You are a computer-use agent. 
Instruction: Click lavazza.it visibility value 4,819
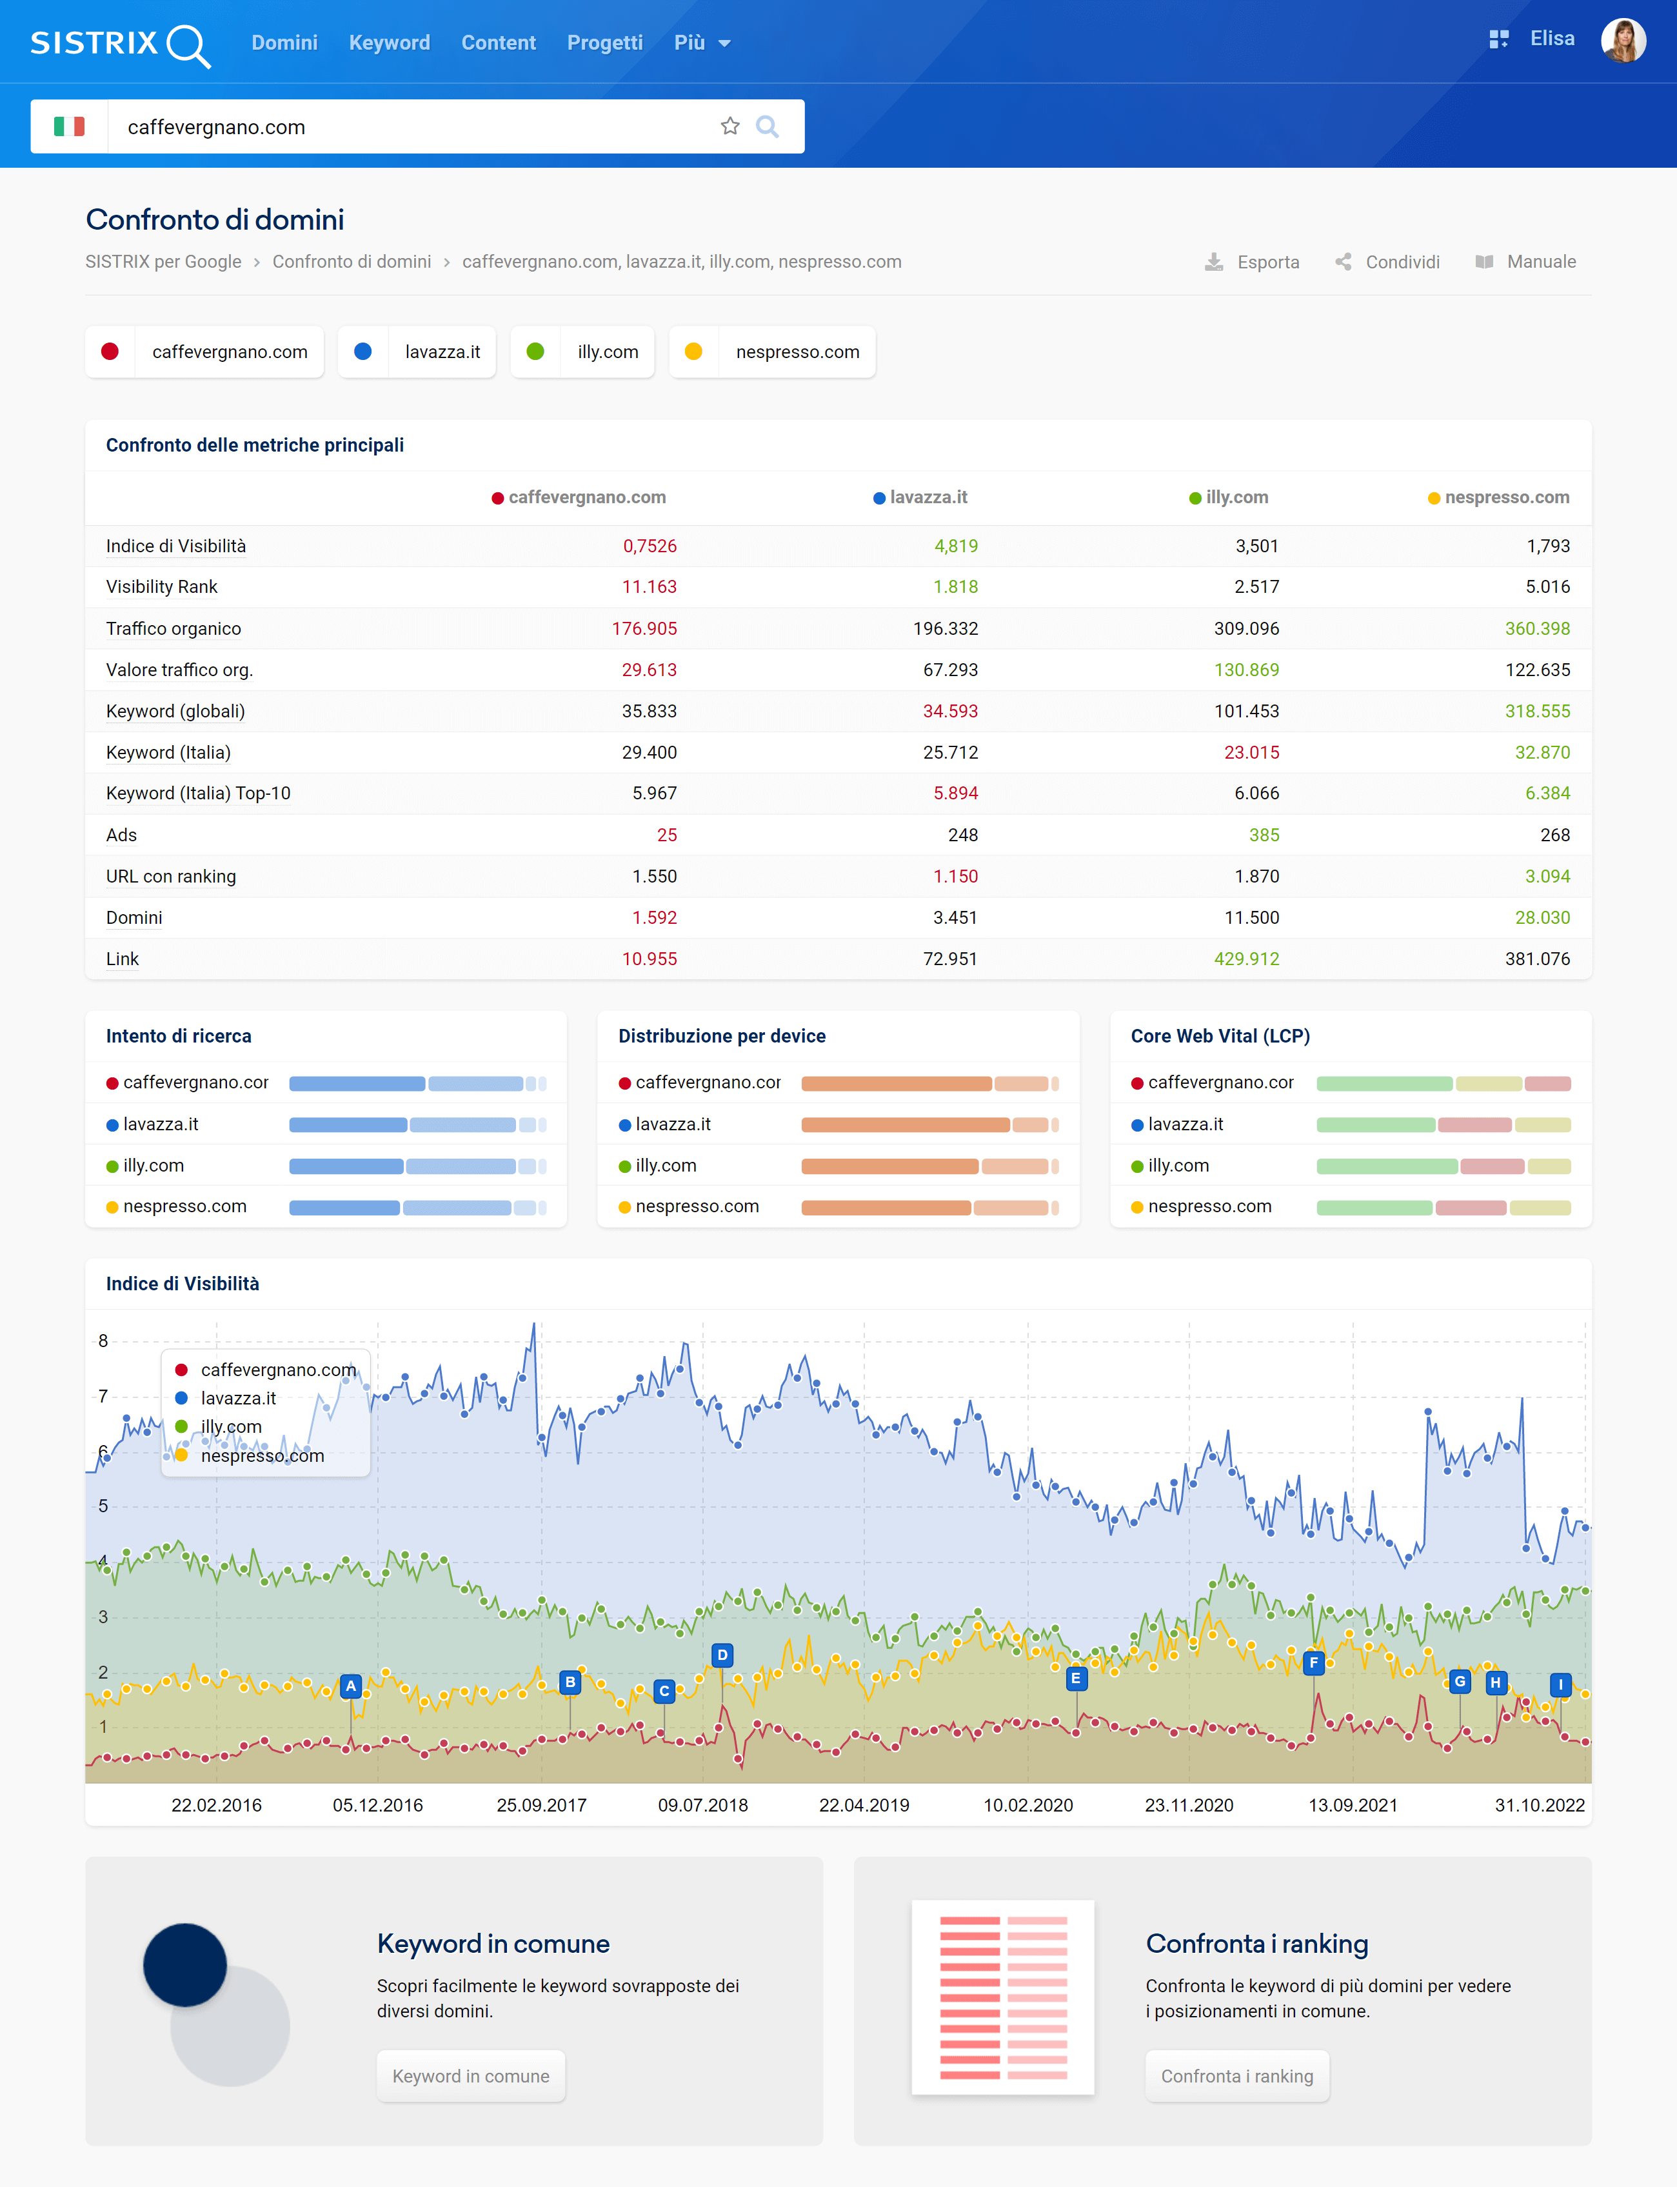pyautogui.click(x=957, y=546)
